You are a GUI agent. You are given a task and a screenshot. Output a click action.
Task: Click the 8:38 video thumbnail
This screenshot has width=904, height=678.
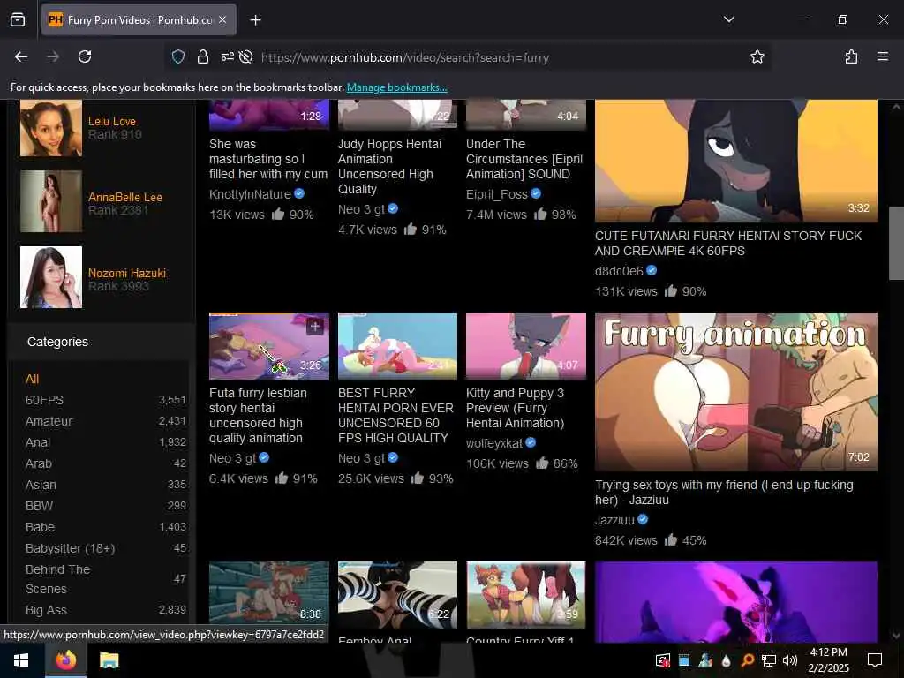268,595
